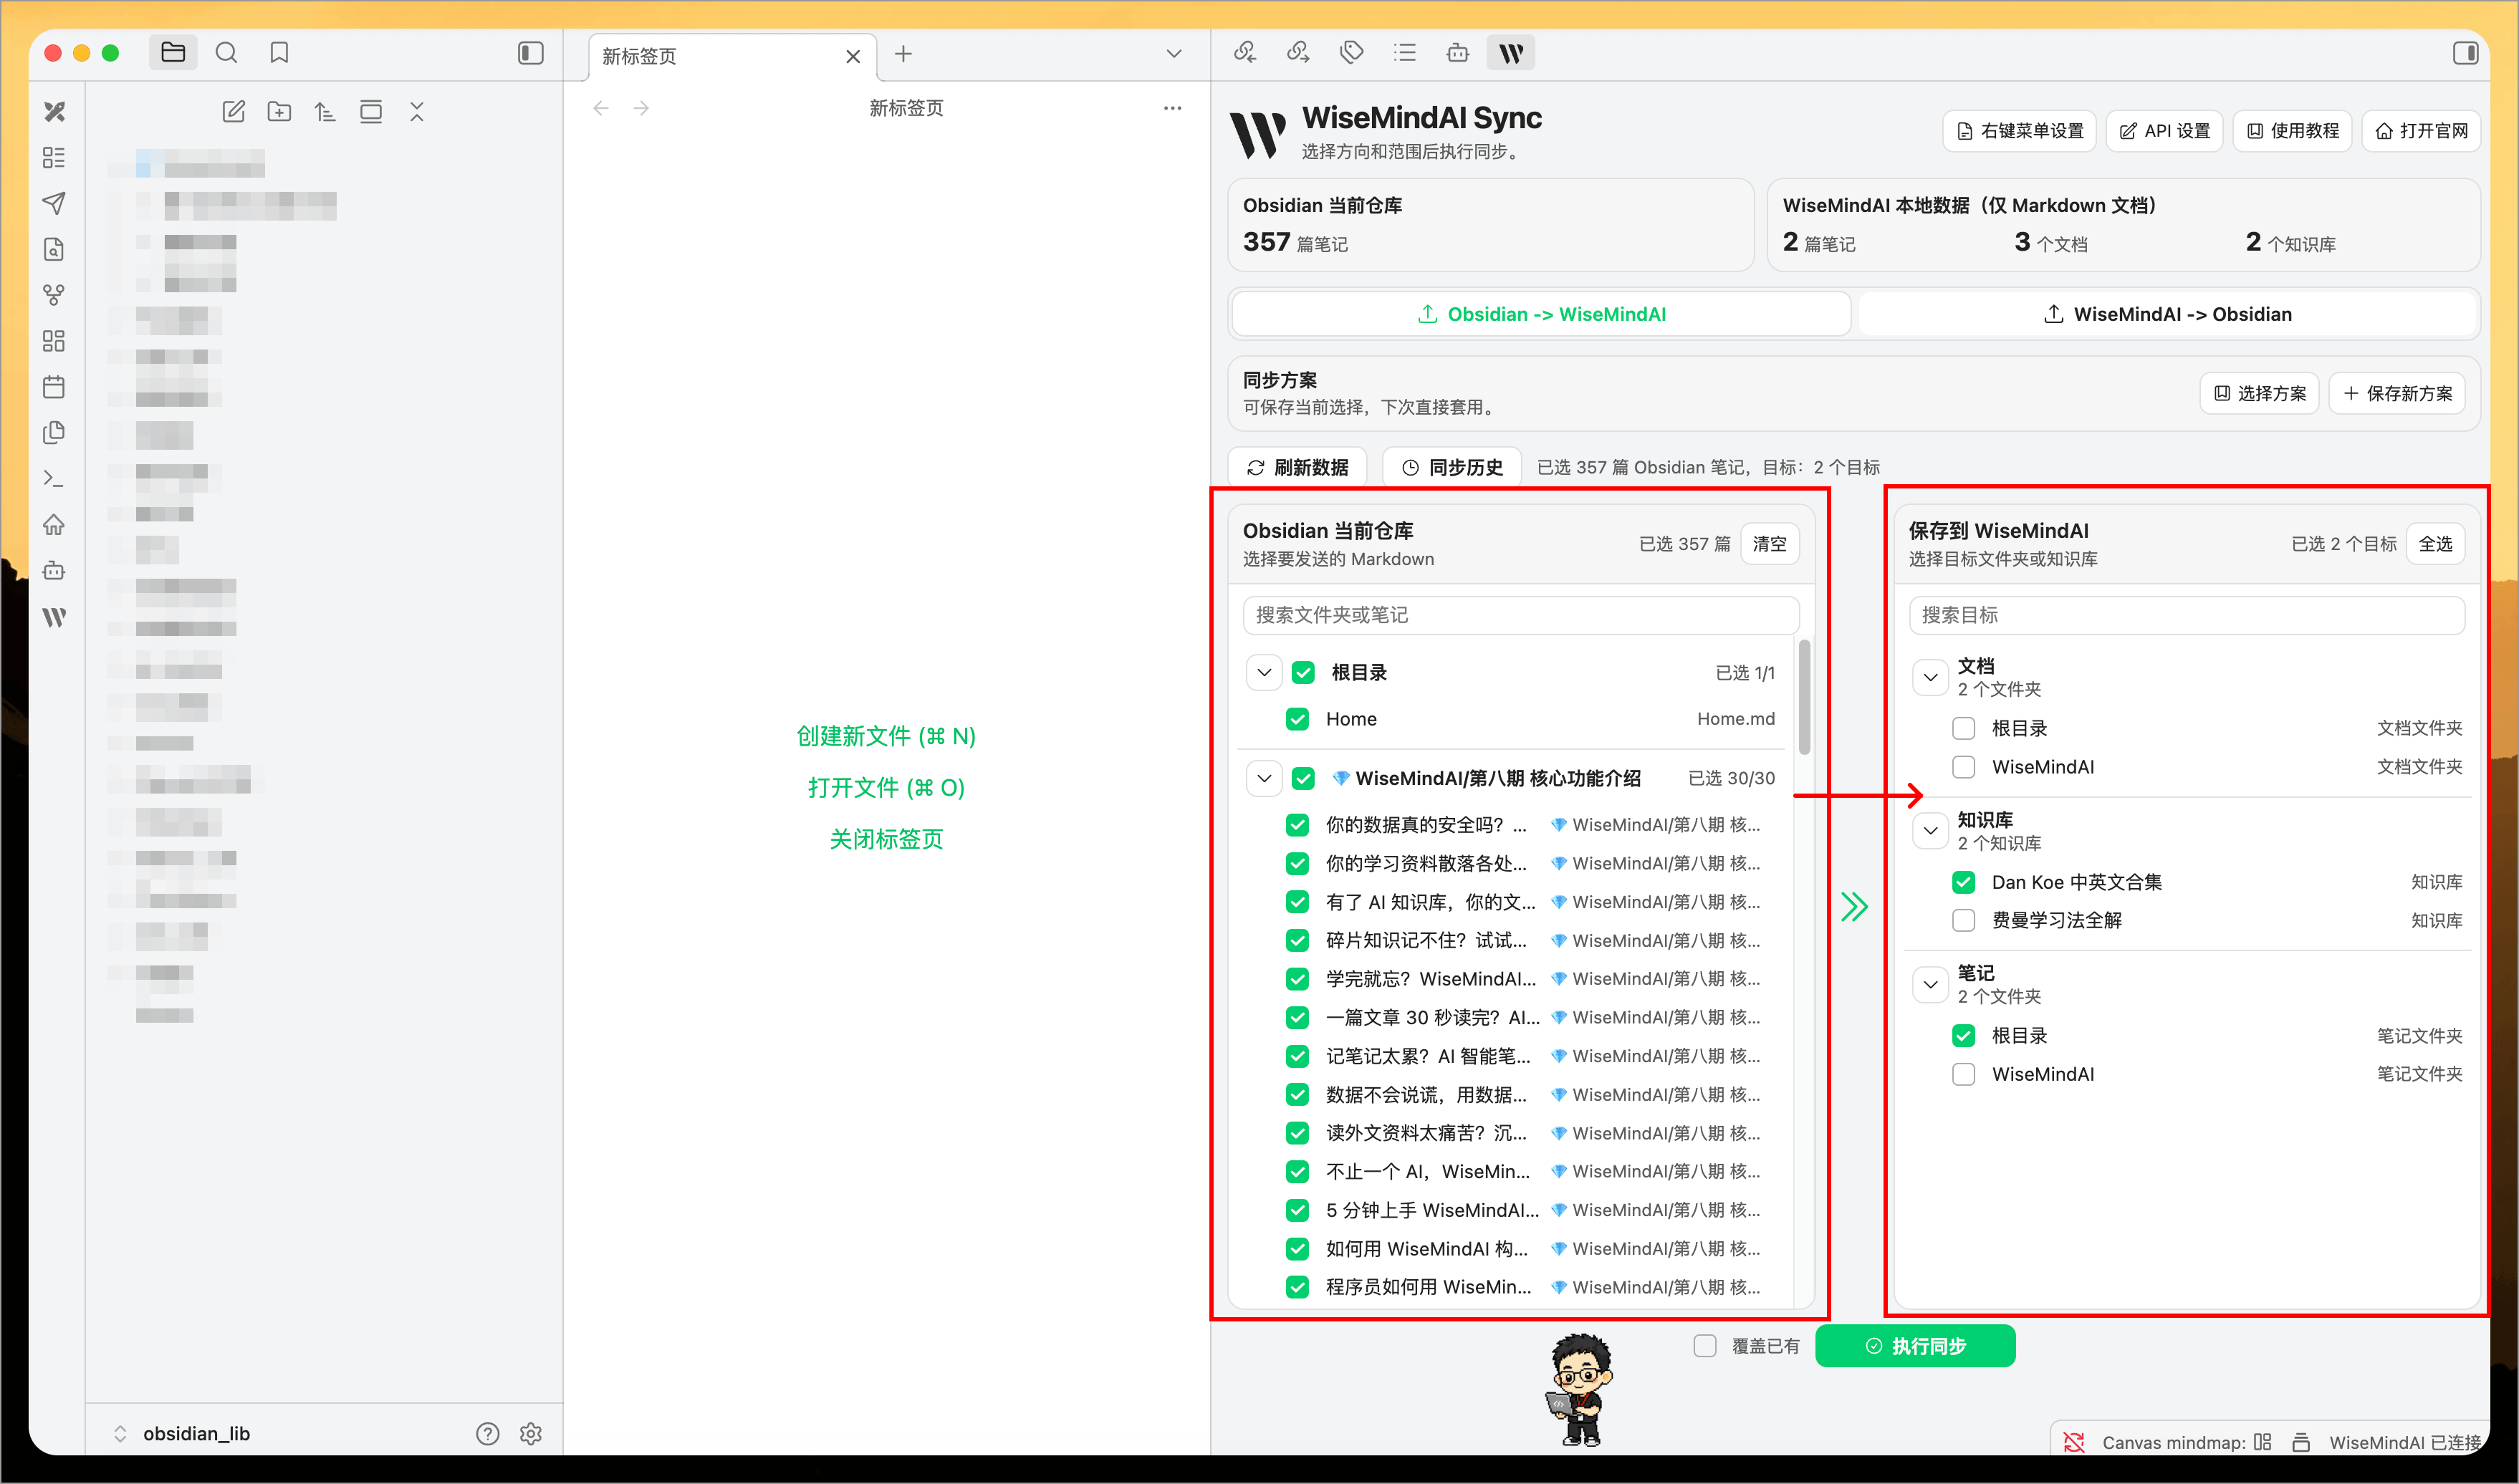Collapse the WiseMindAI/第八期 核心功能介绍 folder
The image size is (2519, 1484).
click(x=1264, y=778)
